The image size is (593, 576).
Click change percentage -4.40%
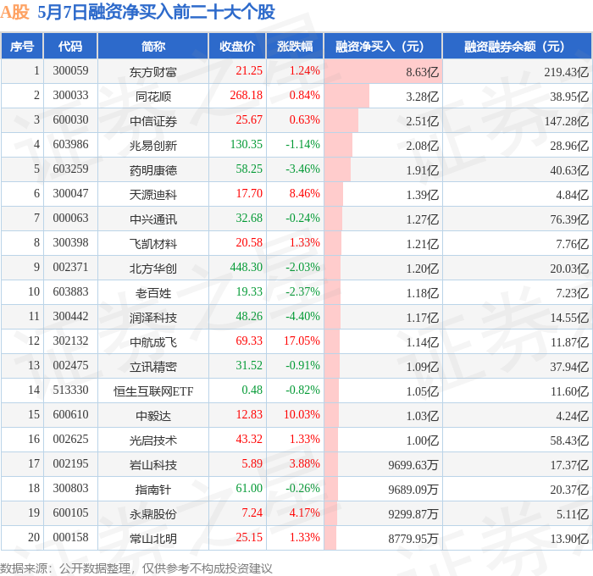tap(302, 316)
